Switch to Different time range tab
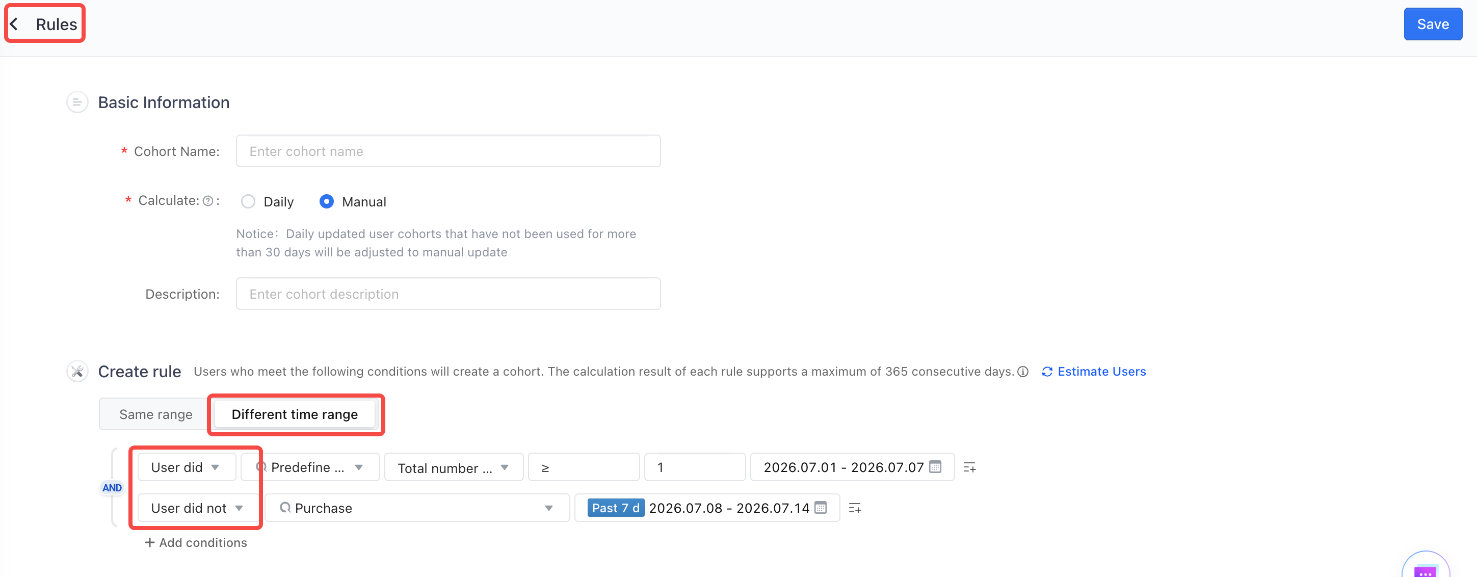This screenshot has width=1477, height=577. pyautogui.click(x=295, y=414)
